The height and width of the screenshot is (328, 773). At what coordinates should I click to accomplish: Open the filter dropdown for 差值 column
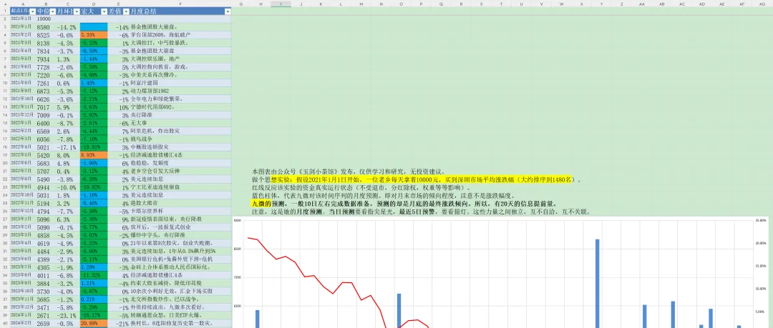[x=126, y=11]
